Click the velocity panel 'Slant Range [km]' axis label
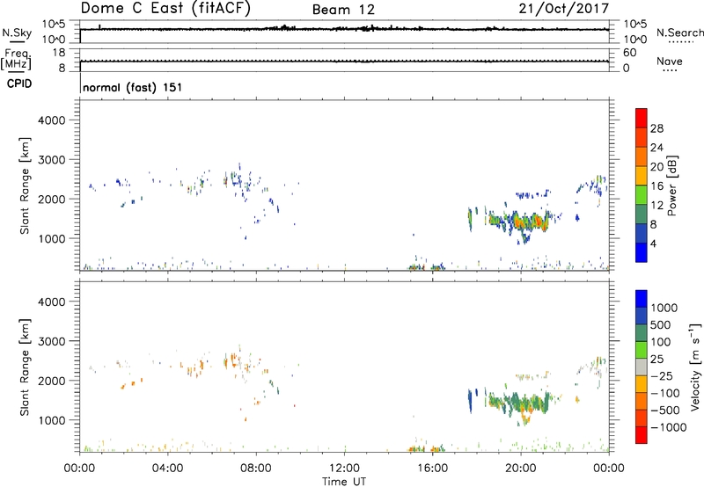Viewport: 704px width, 487px height. pyautogui.click(x=25, y=367)
